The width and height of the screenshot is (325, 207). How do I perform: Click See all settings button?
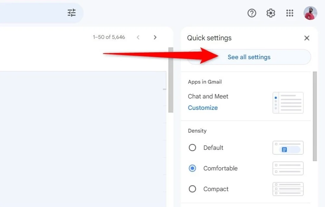coord(249,57)
